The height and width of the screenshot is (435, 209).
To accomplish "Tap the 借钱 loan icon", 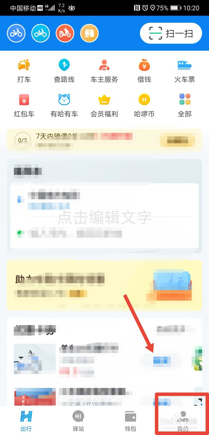I will coord(144,70).
